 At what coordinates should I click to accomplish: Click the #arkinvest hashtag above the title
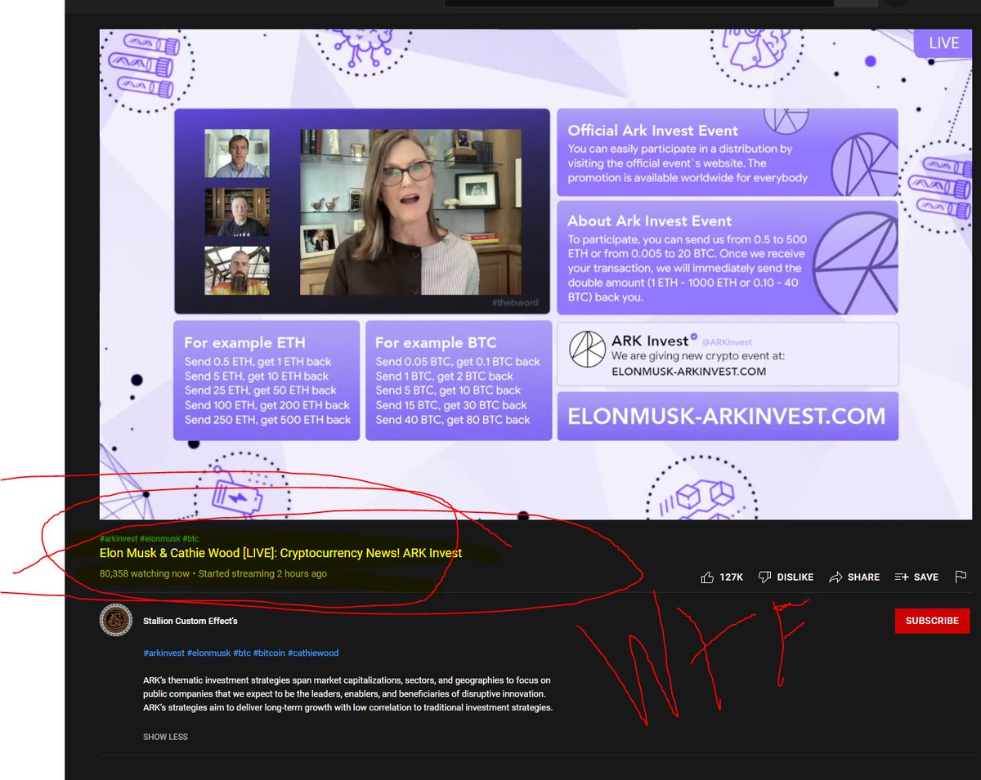118,539
